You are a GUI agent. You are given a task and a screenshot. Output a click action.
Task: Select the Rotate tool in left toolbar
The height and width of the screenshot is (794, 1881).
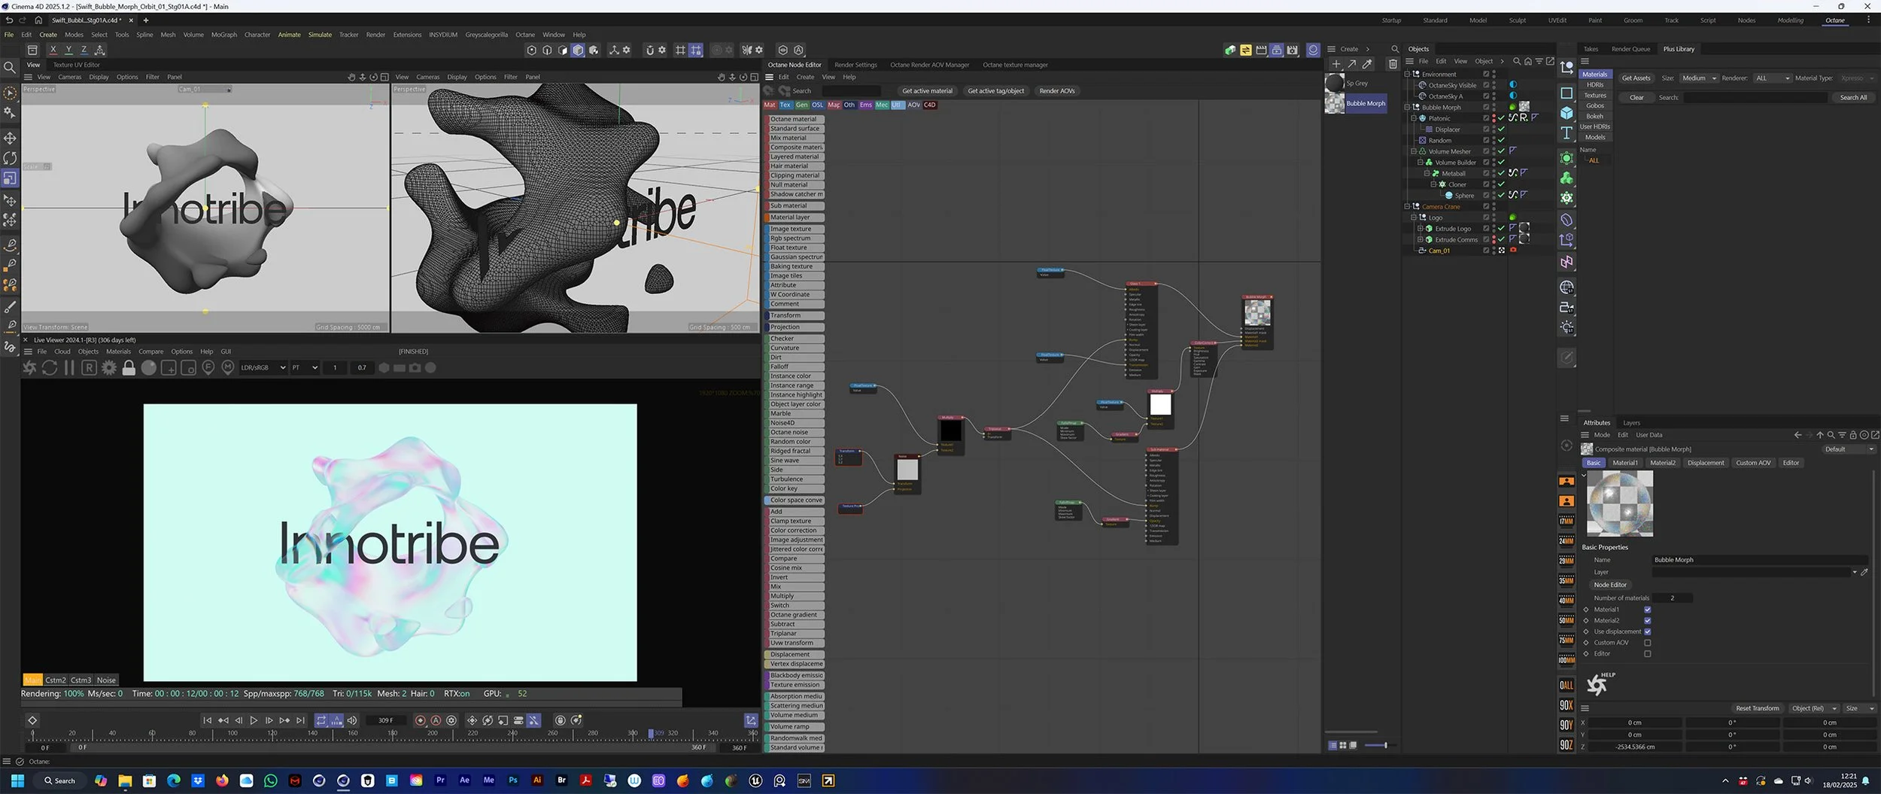tap(10, 158)
